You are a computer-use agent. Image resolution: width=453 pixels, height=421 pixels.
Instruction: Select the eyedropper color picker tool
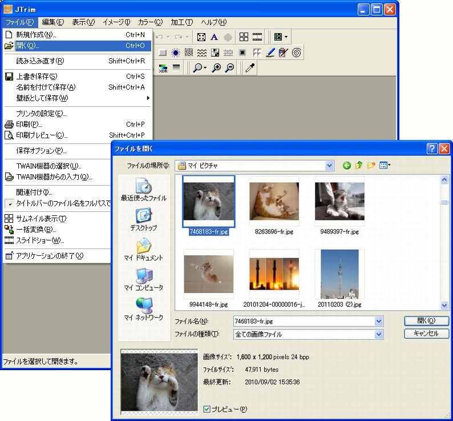pos(250,68)
